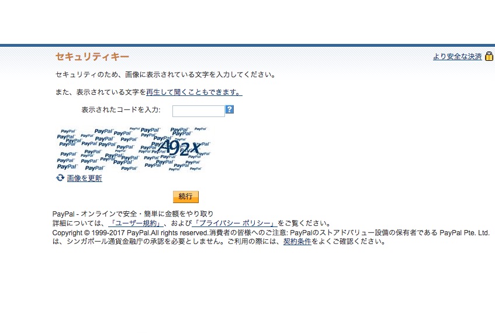Click the セキュリティキー heading text
The image size is (495, 333).
(92, 57)
